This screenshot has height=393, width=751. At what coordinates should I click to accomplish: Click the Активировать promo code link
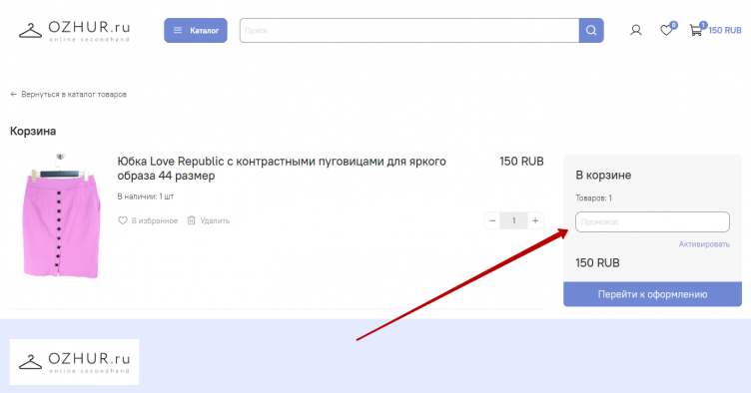704,244
